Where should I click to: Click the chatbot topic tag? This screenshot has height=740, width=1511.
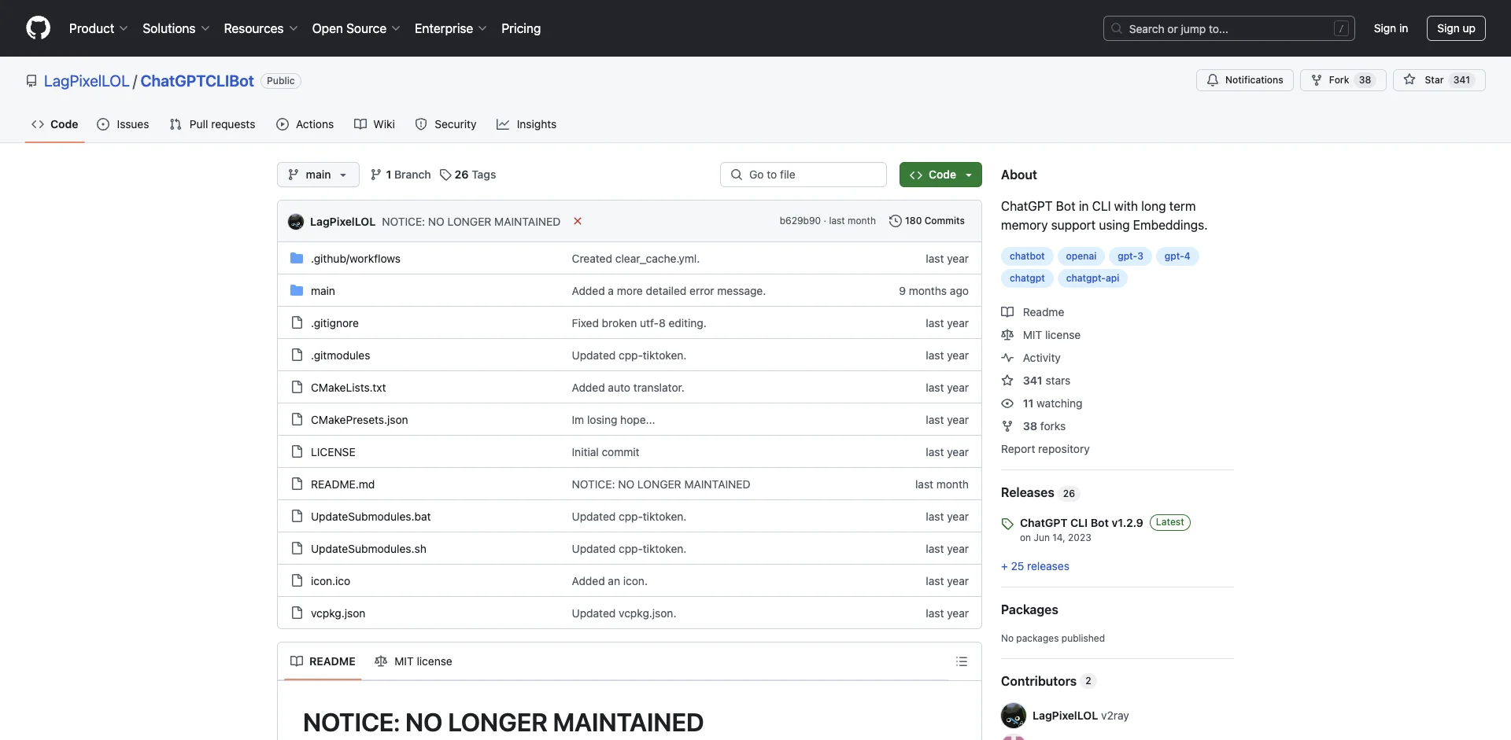pos(1027,256)
